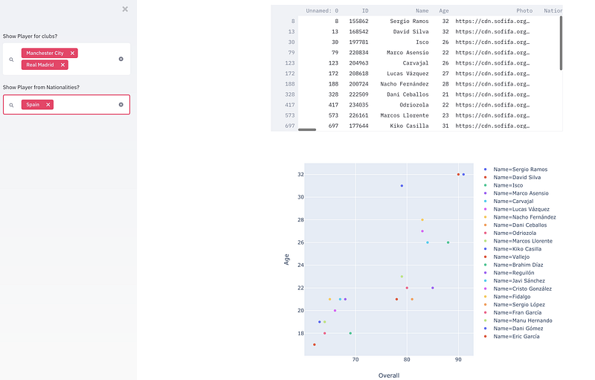This screenshot has height=380, width=595.
Task: Click the Isco data point at age 26
Action: coord(448,242)
